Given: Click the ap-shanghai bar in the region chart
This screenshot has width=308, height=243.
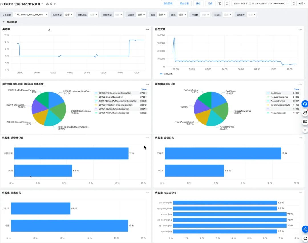Looking at the screenshot, I should pyautogui.click(x=230, y=226).
